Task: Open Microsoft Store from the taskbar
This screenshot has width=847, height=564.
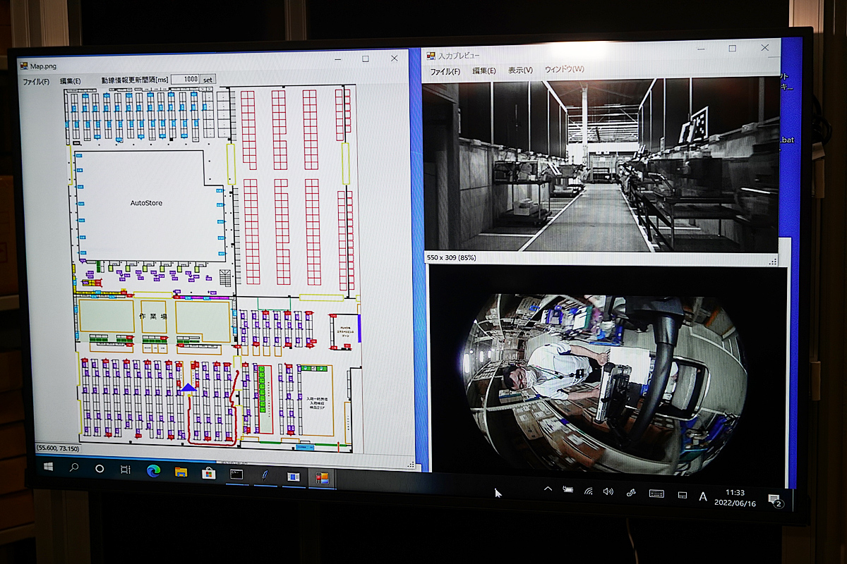Action: [208, 473]
